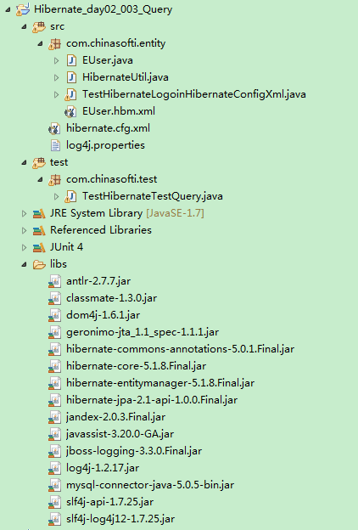Click the com.chinasofti.test package icon
This screenshot has height=530, width=358.
pyautogui.click(x=54, y=179)
